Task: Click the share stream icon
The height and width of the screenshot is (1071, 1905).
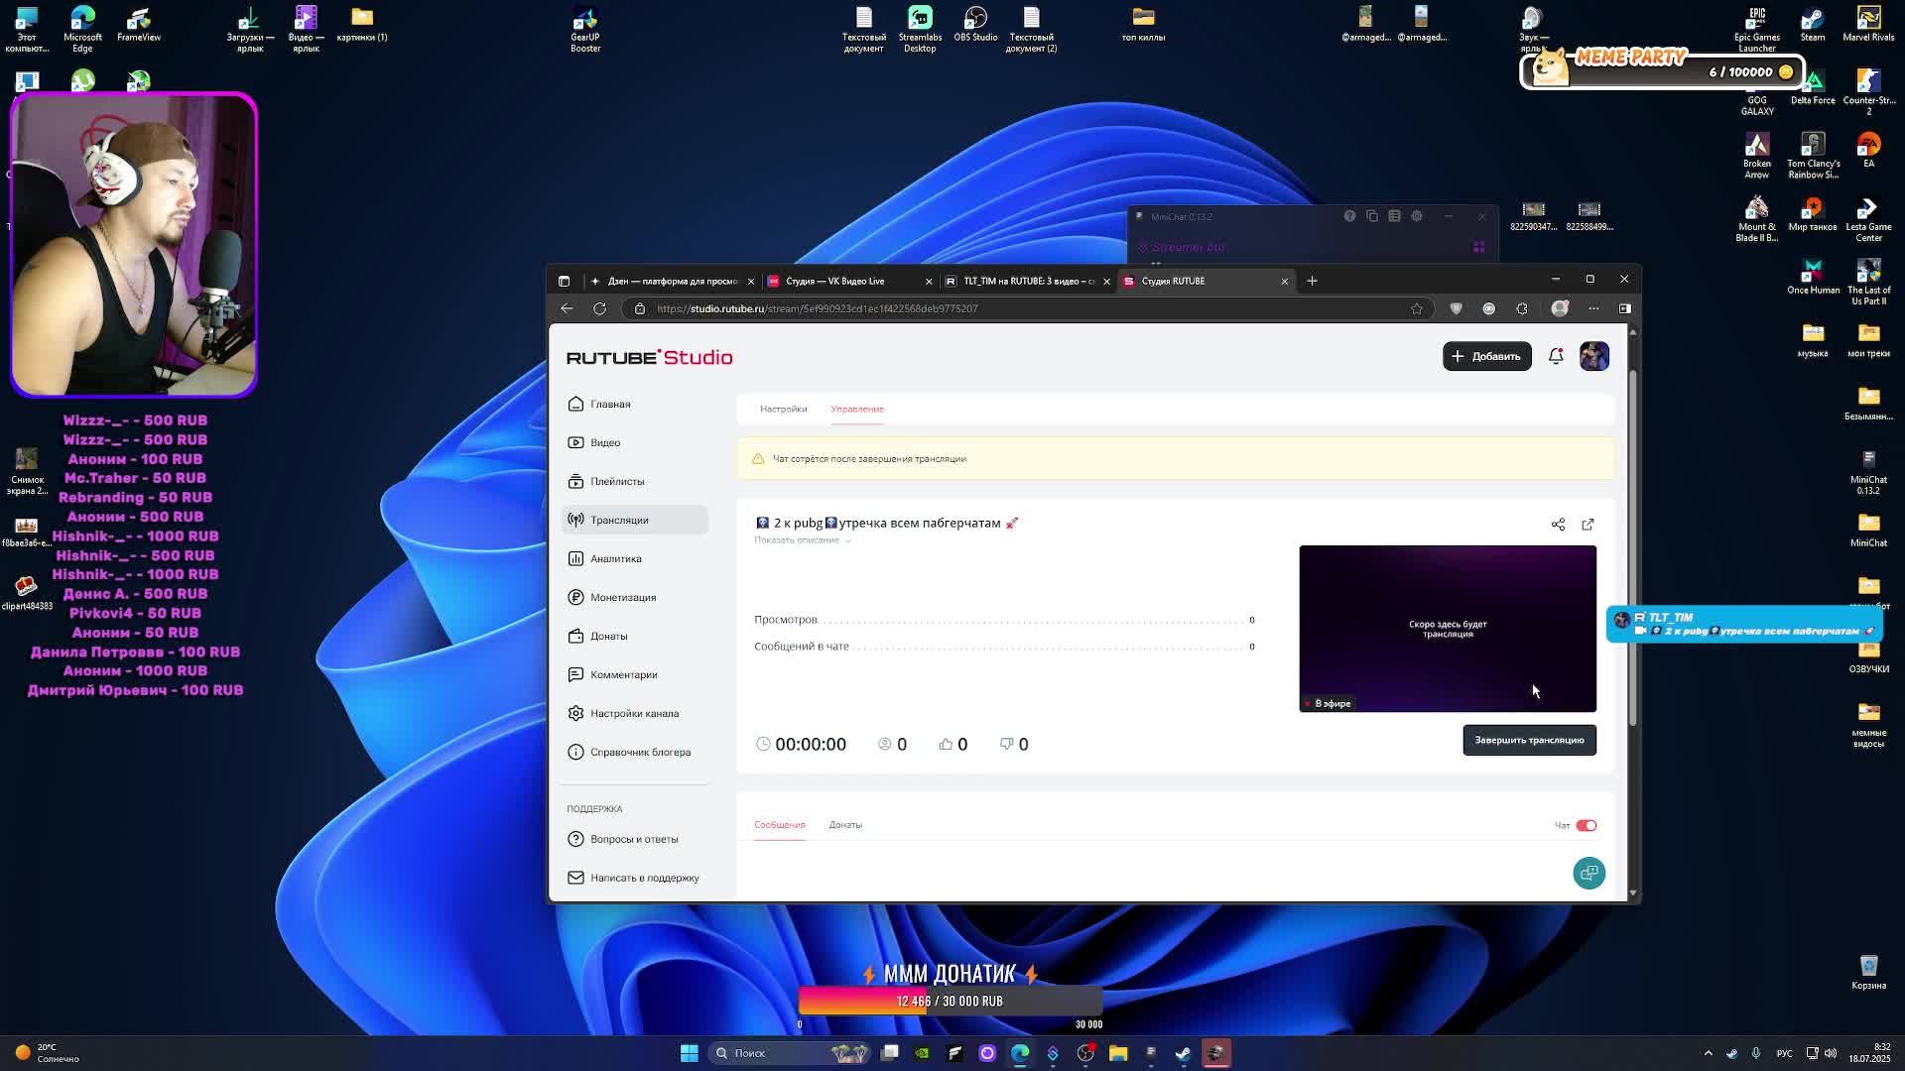Action: 1558,524
